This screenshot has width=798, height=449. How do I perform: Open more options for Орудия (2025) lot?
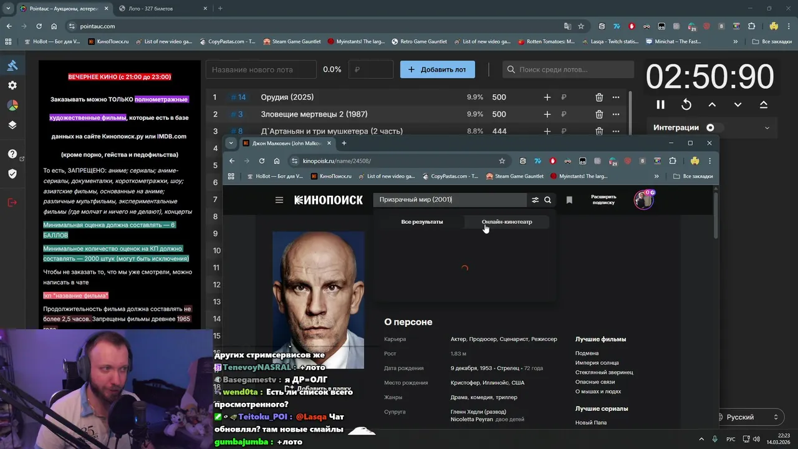616,97
